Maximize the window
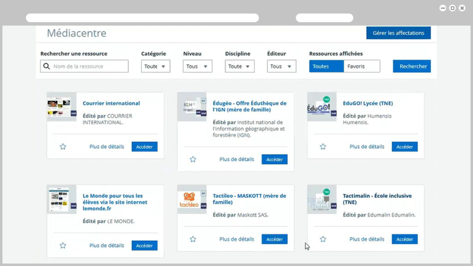This screenshot has height=266, width=473. (453, 8)
